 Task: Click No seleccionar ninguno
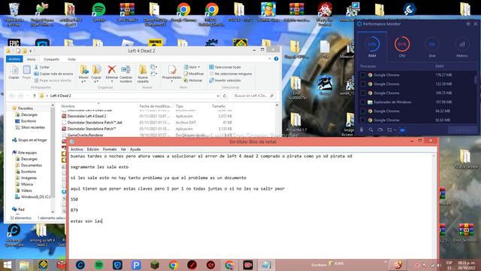coord(231,74)
